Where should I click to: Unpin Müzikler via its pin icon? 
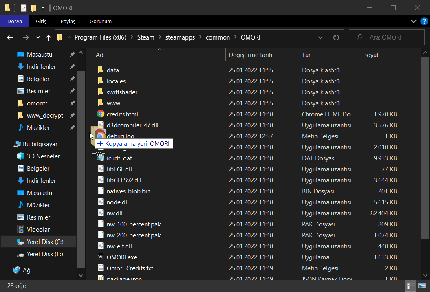72,127
